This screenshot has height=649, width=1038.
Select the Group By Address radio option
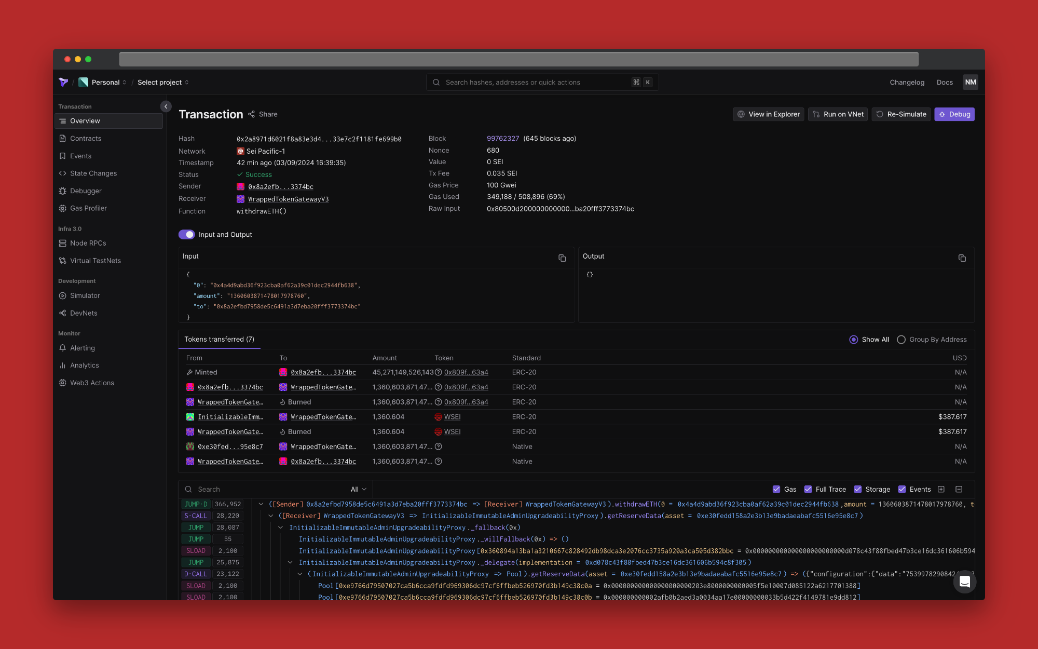(x=902, y=340)
